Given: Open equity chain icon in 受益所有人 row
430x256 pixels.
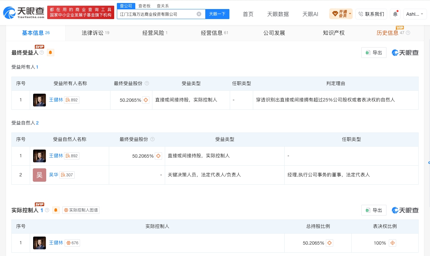Looking at the screenshot, I should (146, 100).
